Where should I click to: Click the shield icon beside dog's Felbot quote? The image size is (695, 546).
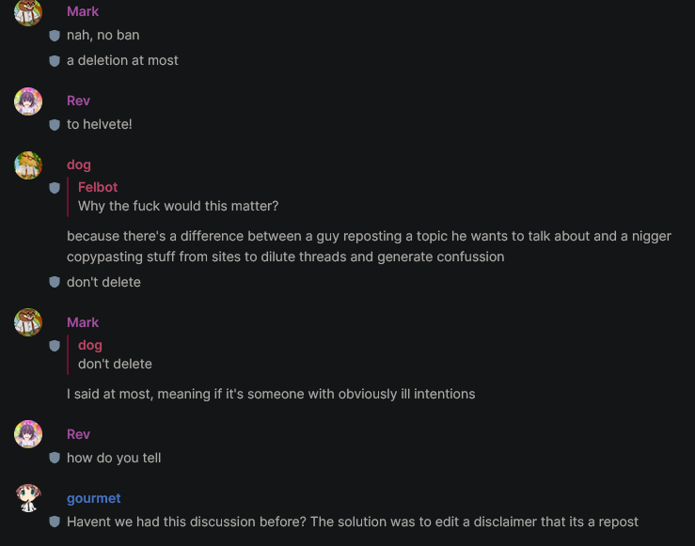pos(55,188)
